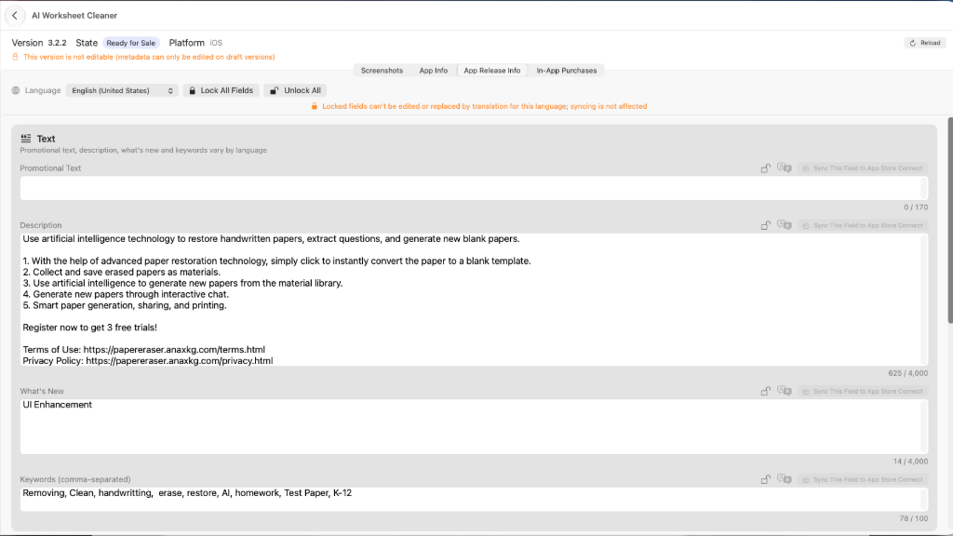953x536 pixels.
Task: Translate the Promotional Text field
Action: (x=784, y=168)
